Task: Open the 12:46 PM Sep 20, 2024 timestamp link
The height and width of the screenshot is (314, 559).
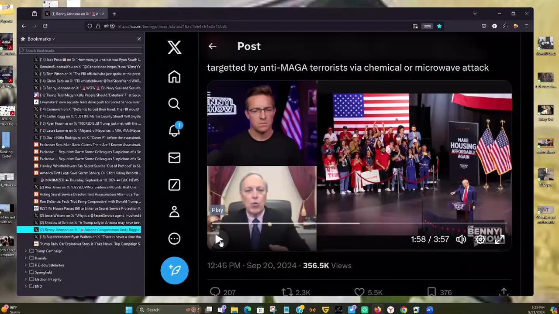Action: point(252,266)
